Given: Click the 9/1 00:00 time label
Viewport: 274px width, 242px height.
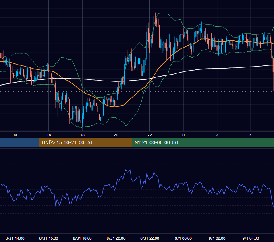Looking at the screenshot, I should [183, 238].
